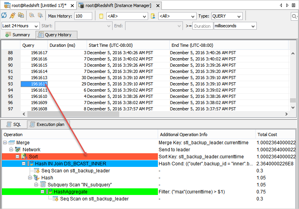The width and height of the screenshot is (299, 209).
Task: Click the Total Cost column header
Action: click(276, 135)
